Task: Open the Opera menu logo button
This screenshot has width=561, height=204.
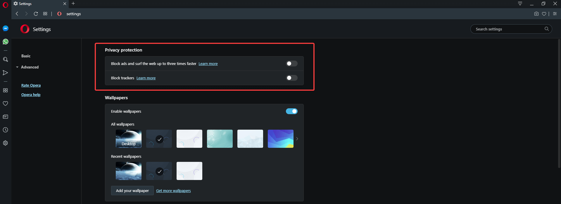Action: pyautogui.click(x=5, y=5)
